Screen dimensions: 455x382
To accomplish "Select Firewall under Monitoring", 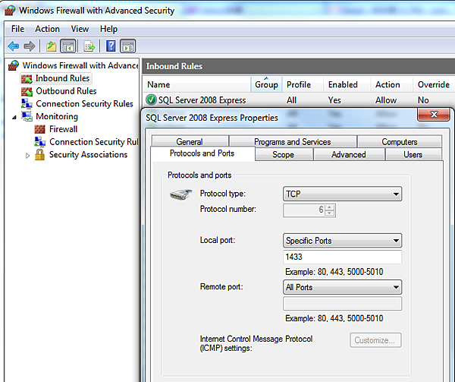I will 63,129.
